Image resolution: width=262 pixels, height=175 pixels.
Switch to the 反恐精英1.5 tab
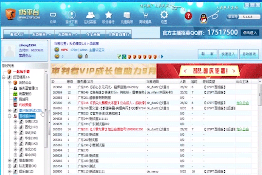[x=67, y=34]
